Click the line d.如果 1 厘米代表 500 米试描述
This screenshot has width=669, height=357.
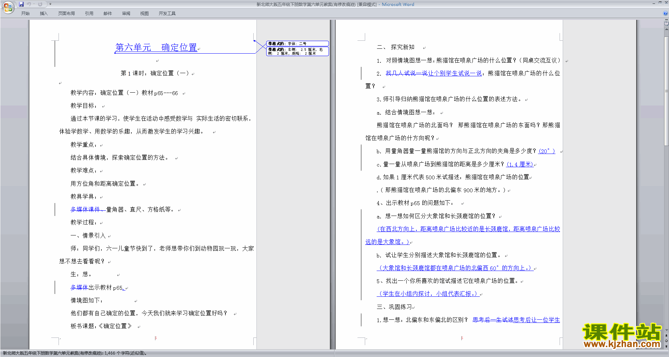[x=453, y=177]
